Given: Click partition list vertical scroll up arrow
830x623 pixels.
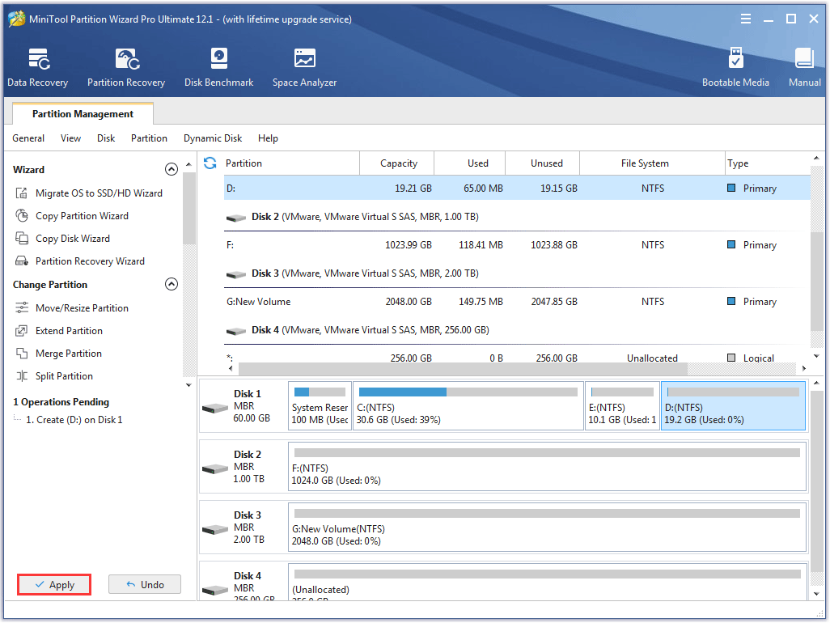Looking at the screenshot, I should [x=816, y=159].
